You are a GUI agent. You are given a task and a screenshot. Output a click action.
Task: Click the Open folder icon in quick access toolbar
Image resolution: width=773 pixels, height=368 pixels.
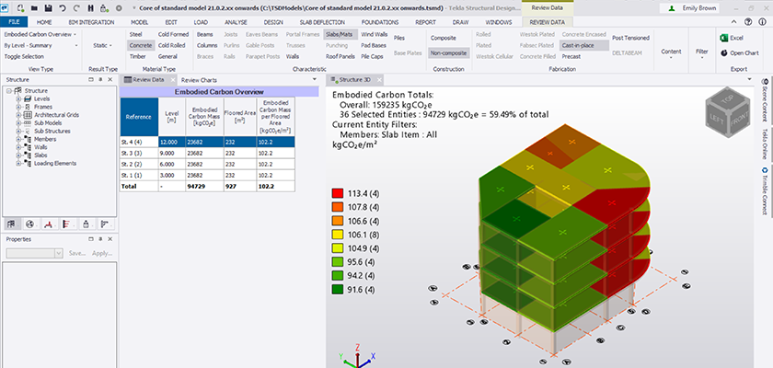(34, 8)
